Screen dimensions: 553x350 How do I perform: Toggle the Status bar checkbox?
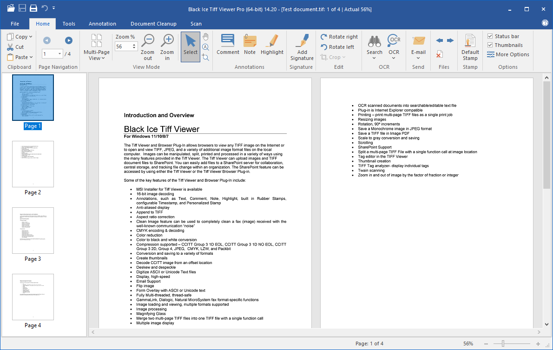tap(490, 36)
